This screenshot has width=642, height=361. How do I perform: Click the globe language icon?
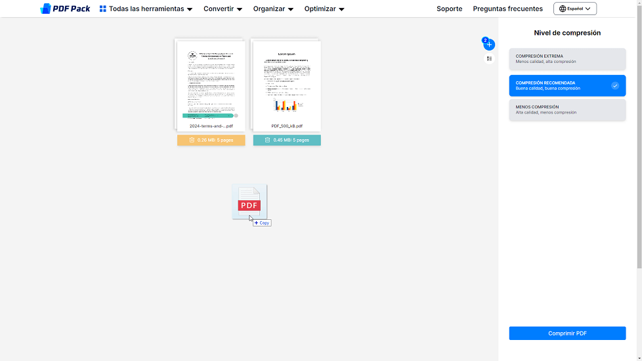563,9
